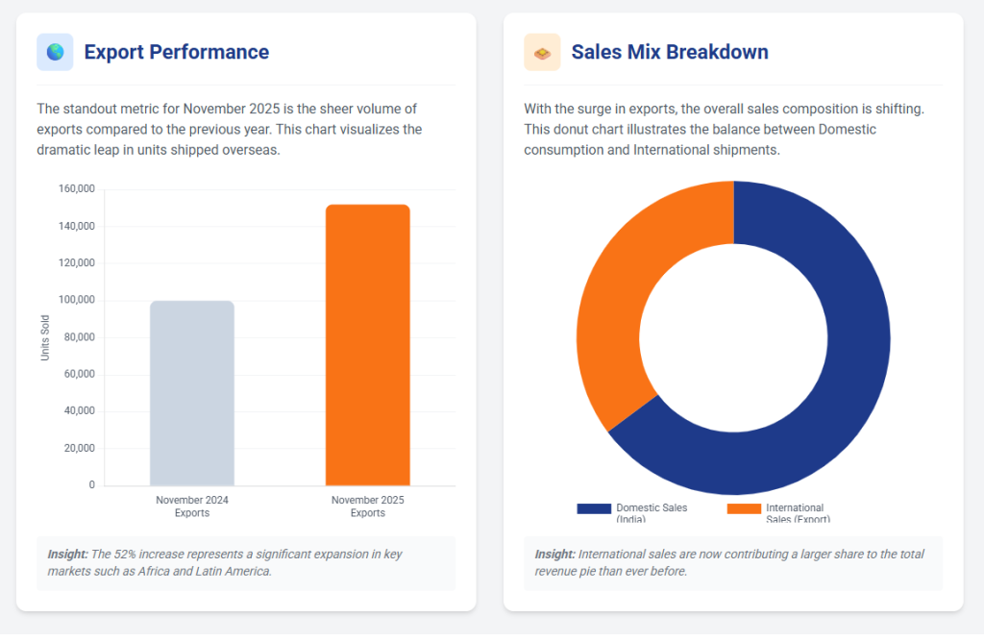Click the Export Performance heading

pos(177,52)
